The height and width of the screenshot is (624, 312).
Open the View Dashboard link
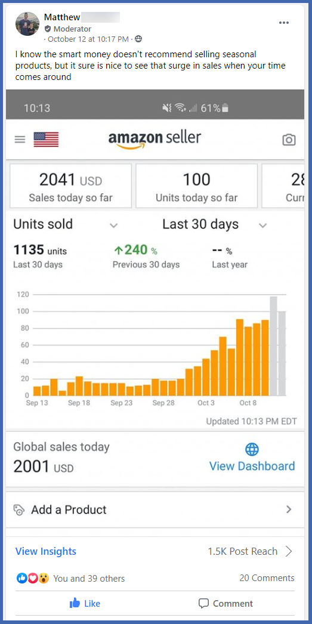click(x=252, y=466)
